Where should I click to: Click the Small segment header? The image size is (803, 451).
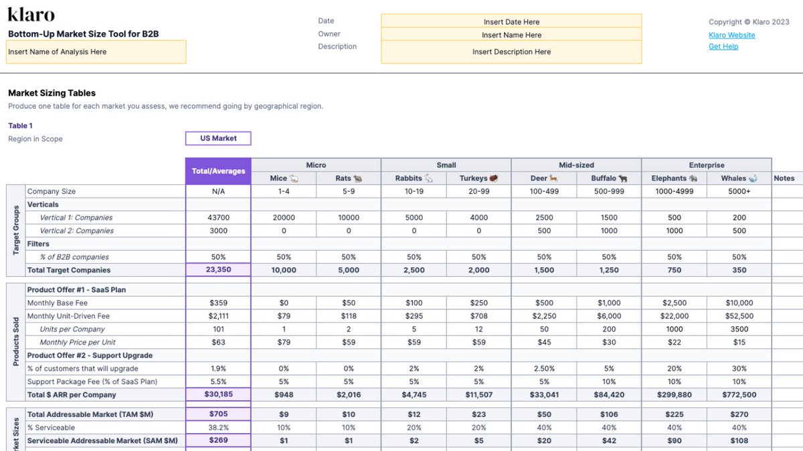pos(446,165)
